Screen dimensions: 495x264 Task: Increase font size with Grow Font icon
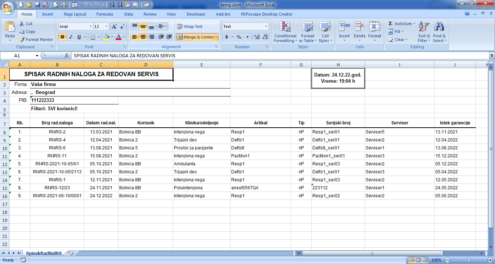click(114, 26)
